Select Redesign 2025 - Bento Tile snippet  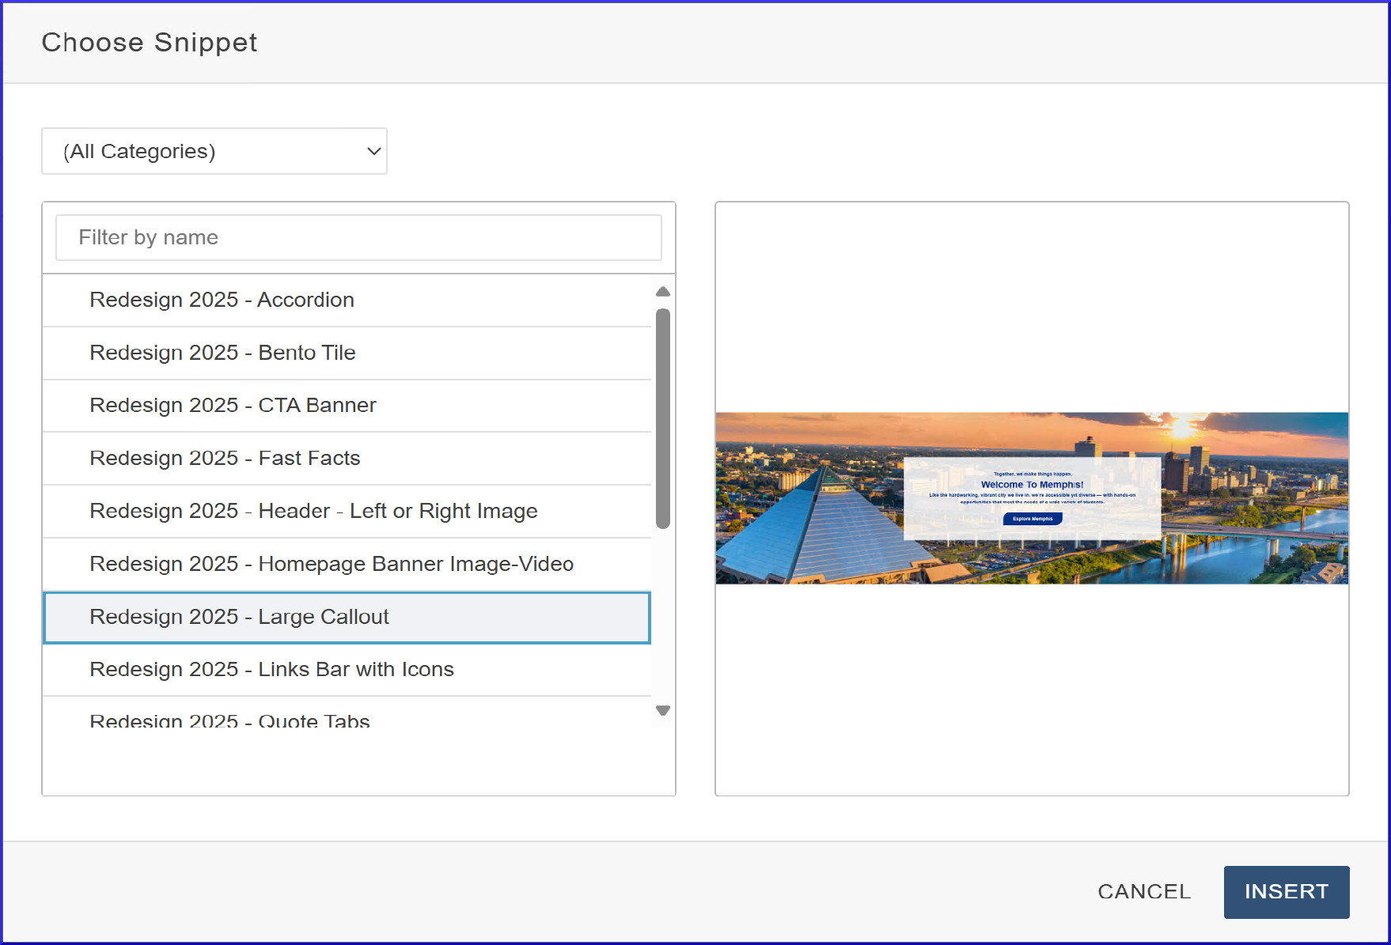[222, 353]
